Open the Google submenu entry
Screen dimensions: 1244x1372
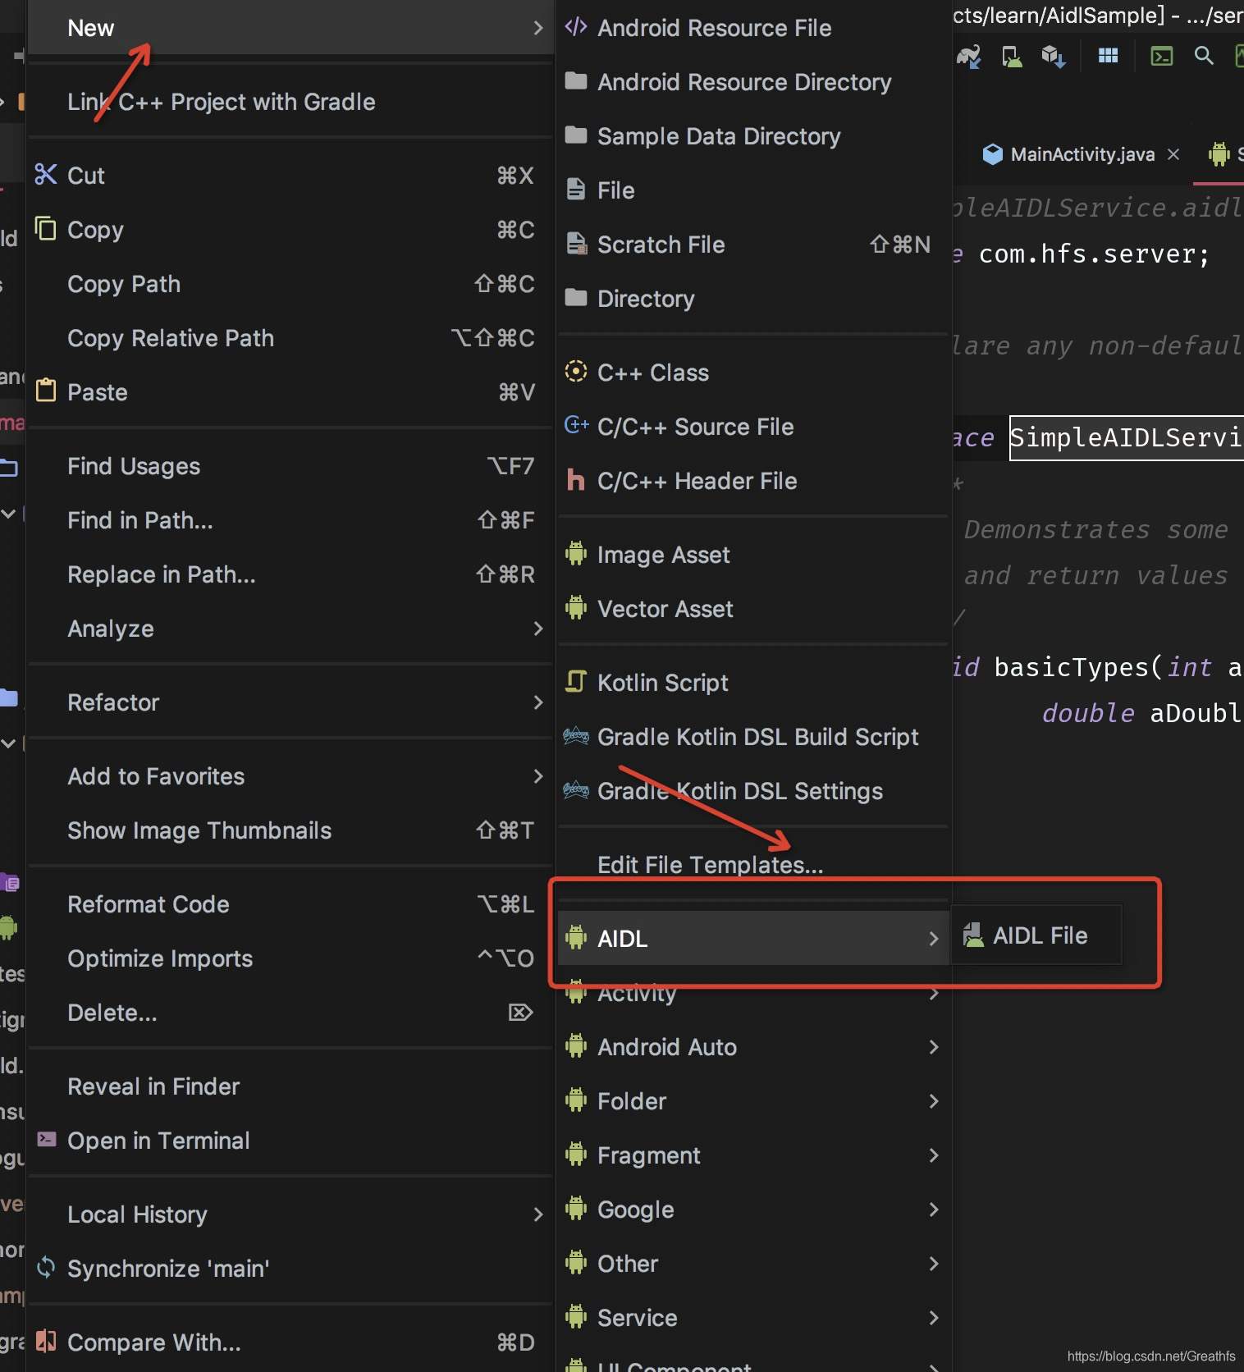[x=753, y=1210]
